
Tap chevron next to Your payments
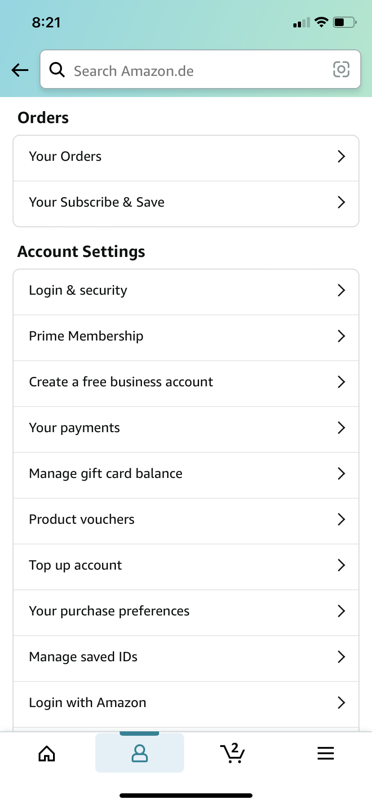coord(341,428)
